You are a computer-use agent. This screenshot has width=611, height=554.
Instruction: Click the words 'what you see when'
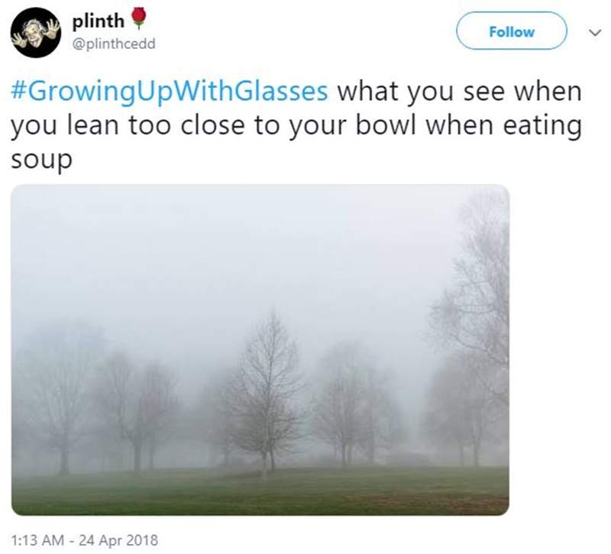460,91
